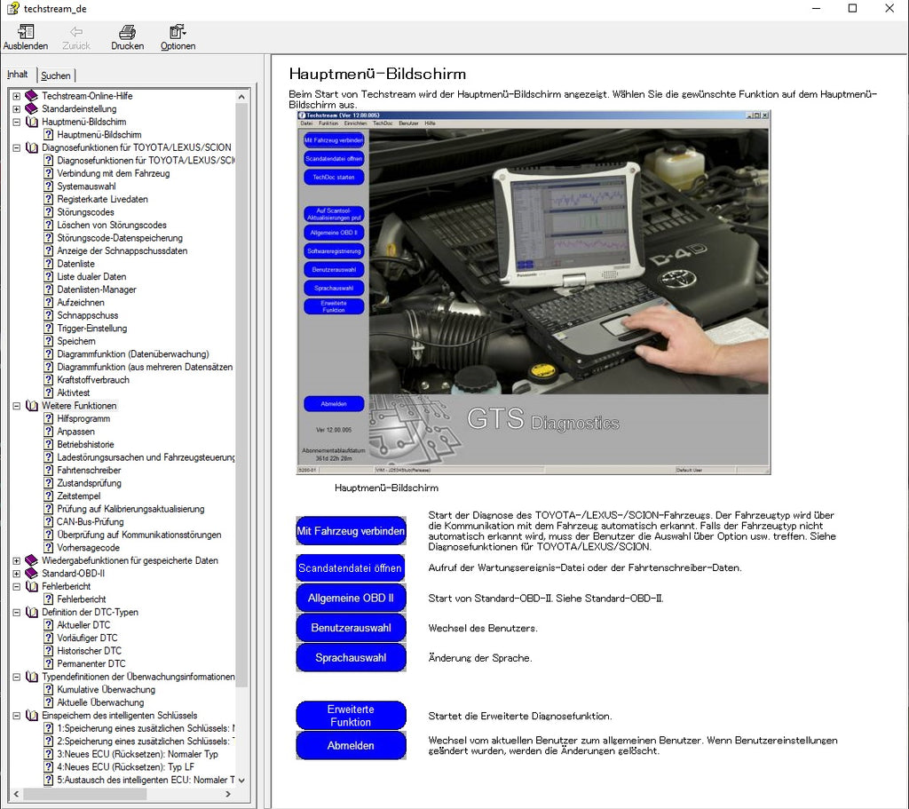The height and width of the screenshot is (809, 909).
Task: Click the book icon beside Wiedergabefunktionen für gespeicherte Daten
Action: coord(31,560)
